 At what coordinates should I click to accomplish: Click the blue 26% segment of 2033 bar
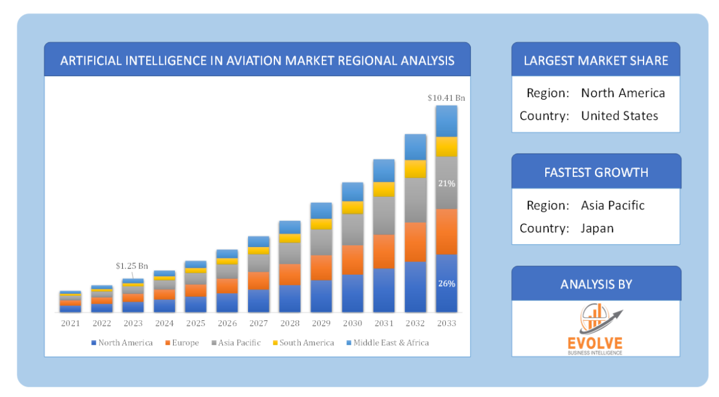coord(447,282)
